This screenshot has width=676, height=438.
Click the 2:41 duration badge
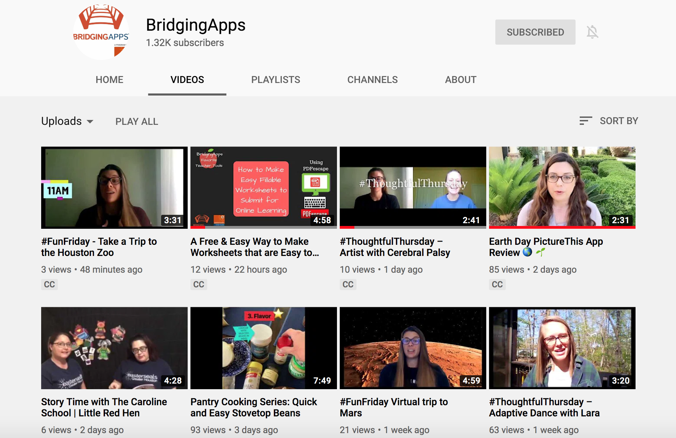(471, 220)
